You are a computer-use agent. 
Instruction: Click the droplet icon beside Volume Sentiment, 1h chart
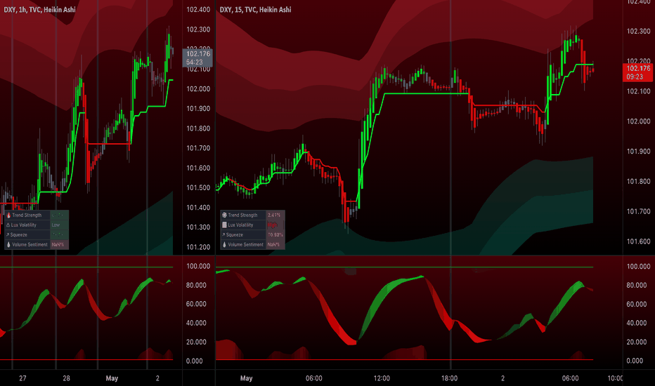pos(8,244)
